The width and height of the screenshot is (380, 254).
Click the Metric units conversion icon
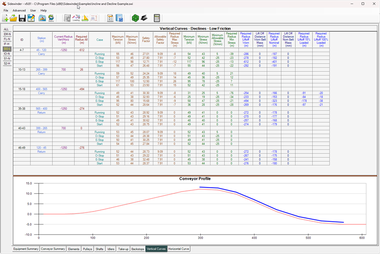click(x=51, y=18)
